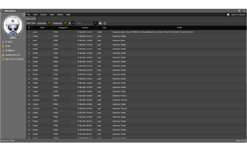Open the System menu

(x=43, y=15)
